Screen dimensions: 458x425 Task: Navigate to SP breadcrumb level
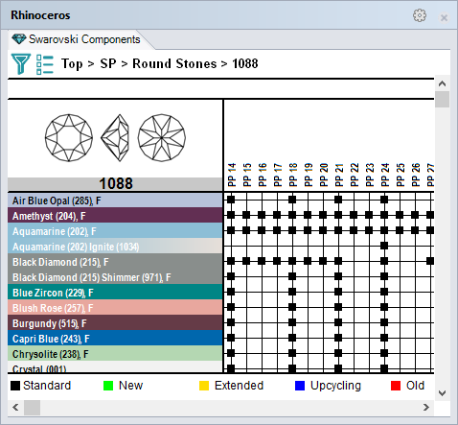[x=108, y=63]
